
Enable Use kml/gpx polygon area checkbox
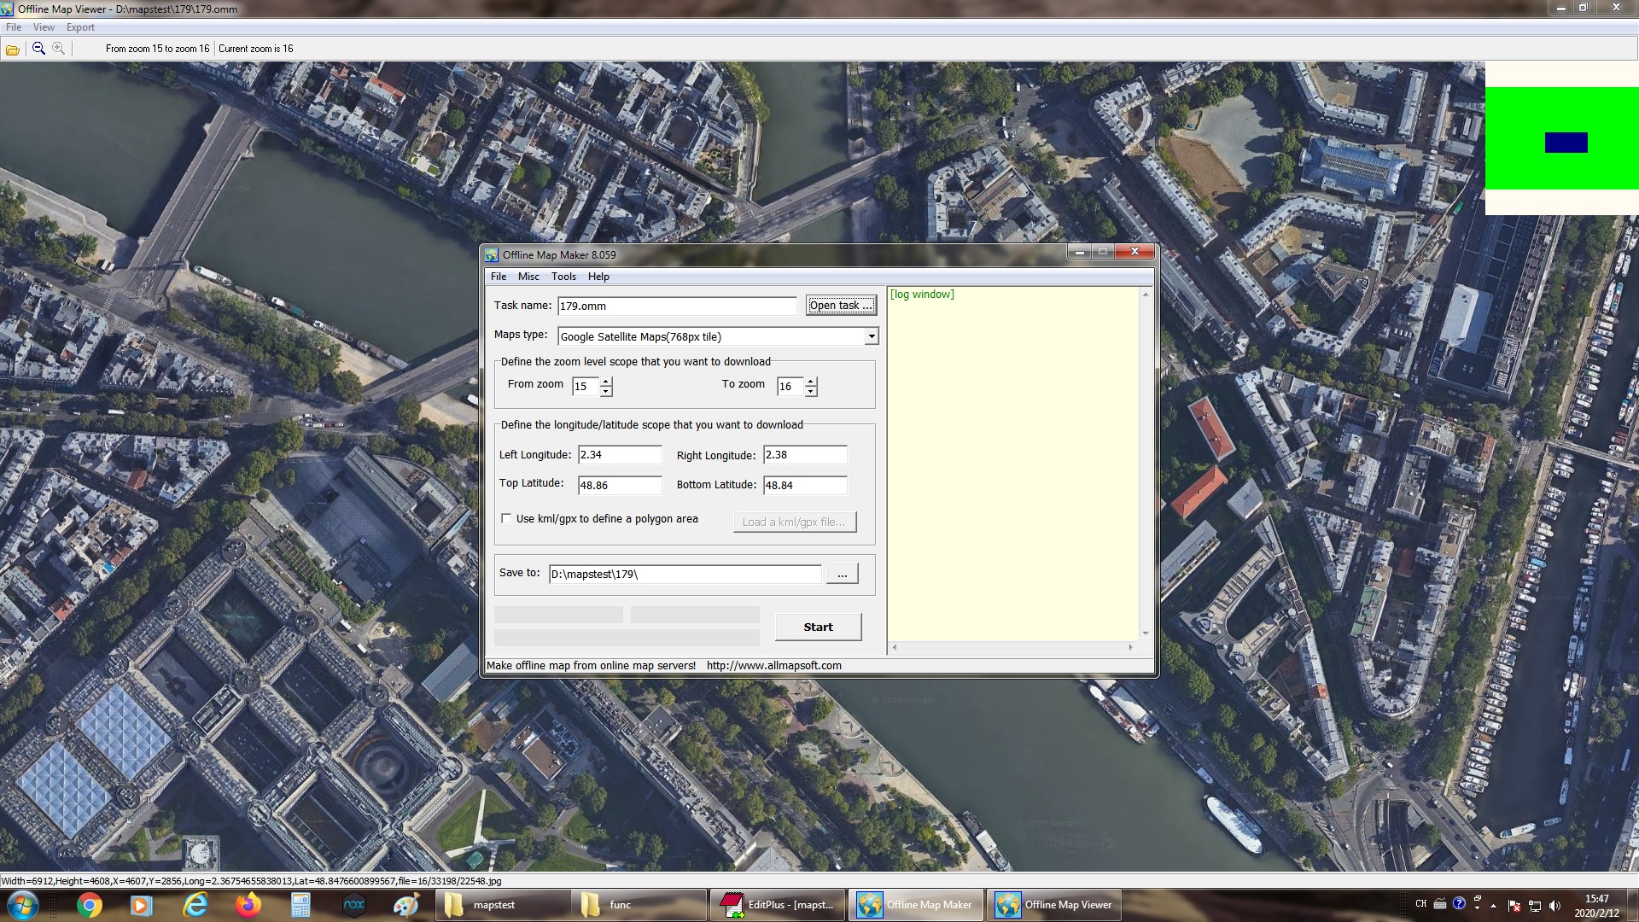click(x=506, y=518)
